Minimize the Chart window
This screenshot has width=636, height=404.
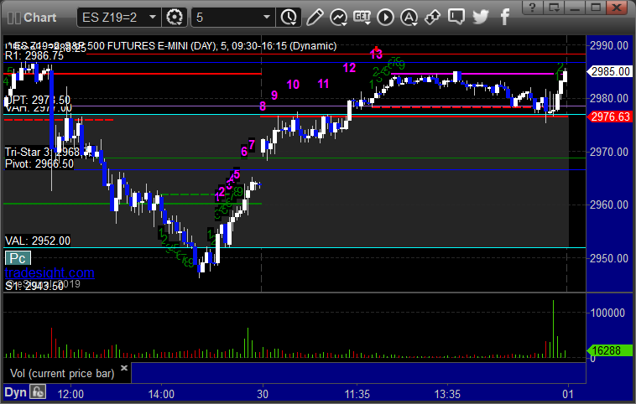(x=575, y=8)
